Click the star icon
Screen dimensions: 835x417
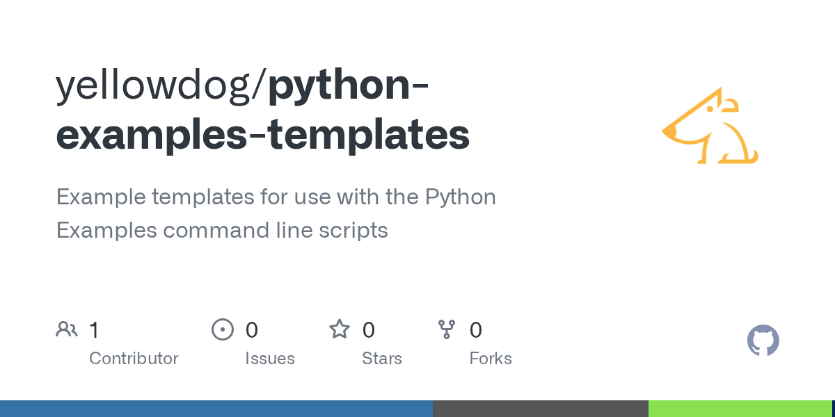click(339, 329)
